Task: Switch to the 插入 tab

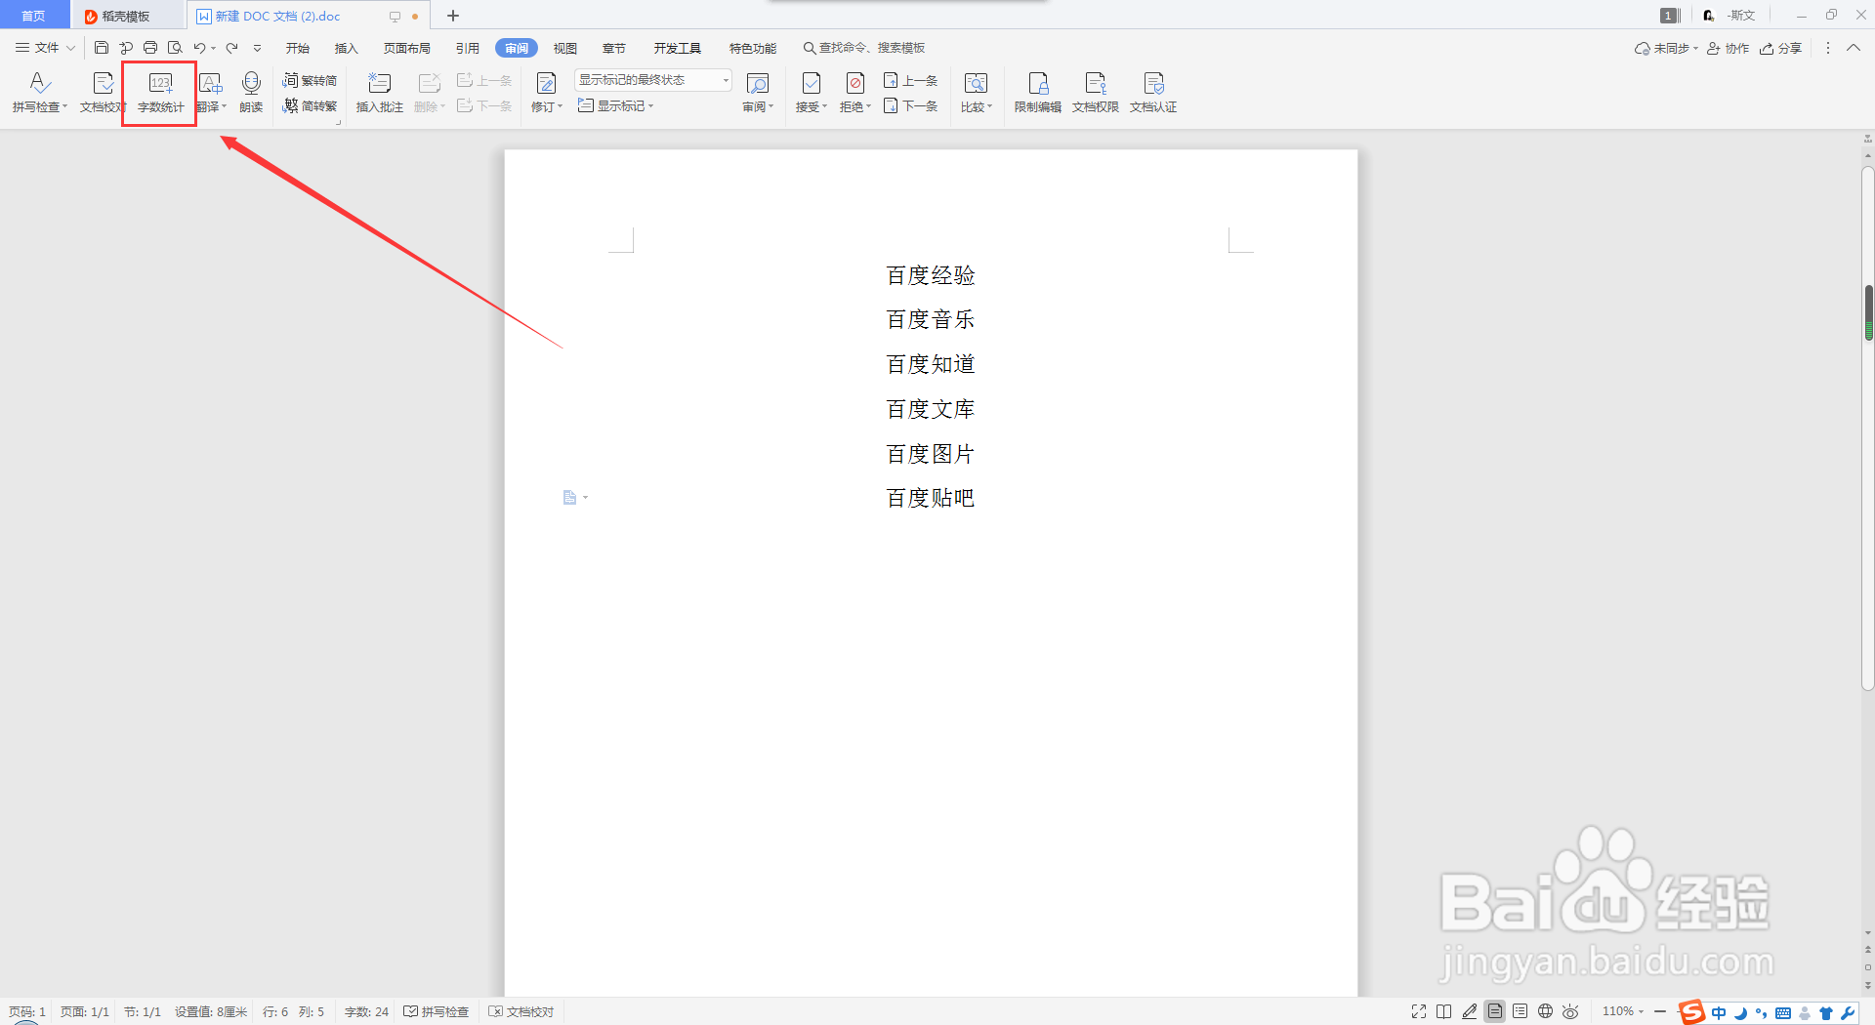Action: [347, 48]
